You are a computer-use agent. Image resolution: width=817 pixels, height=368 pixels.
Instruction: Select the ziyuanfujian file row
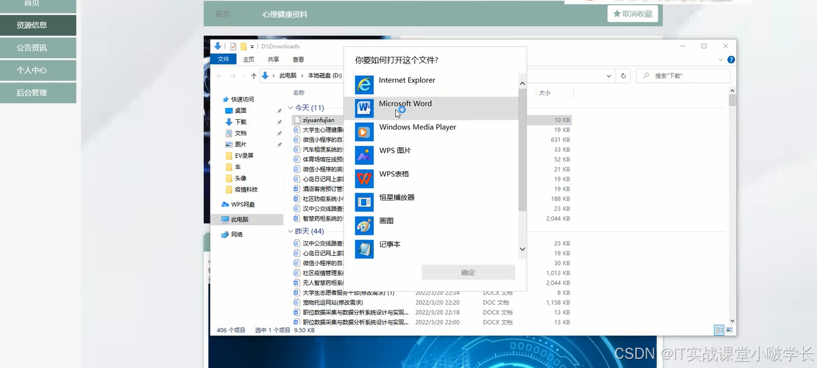coord(431,120)
